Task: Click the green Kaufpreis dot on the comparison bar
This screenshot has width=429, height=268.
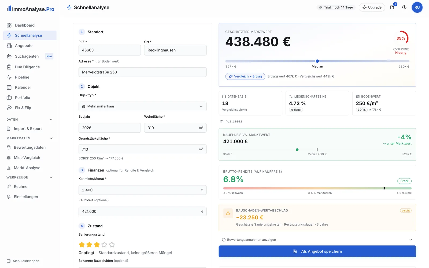Action: pos(297,150)
